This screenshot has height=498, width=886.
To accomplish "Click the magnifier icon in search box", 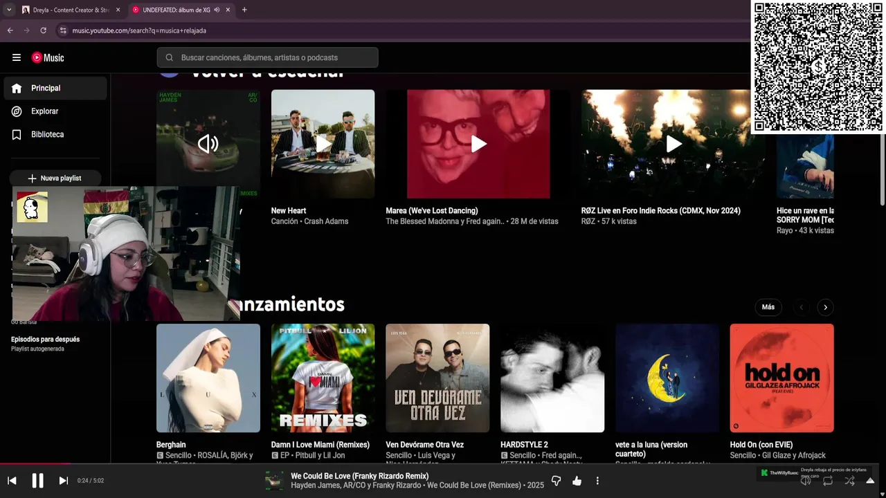I will click(169, 57).
